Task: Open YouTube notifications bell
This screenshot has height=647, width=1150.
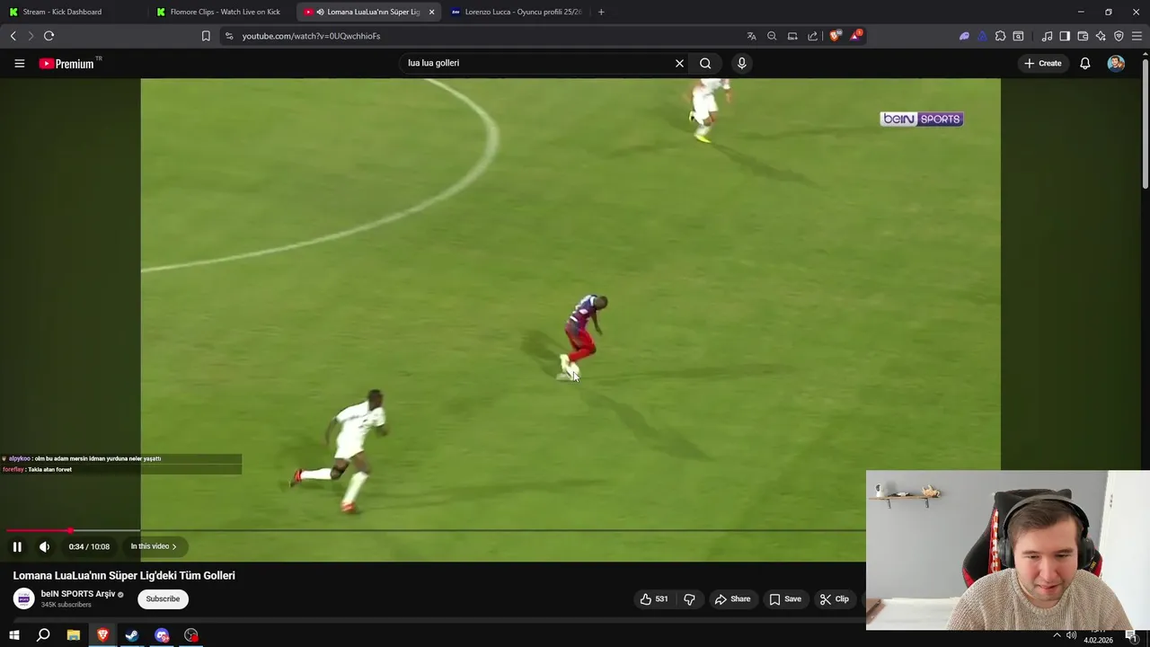Action: pos(1085,63)
